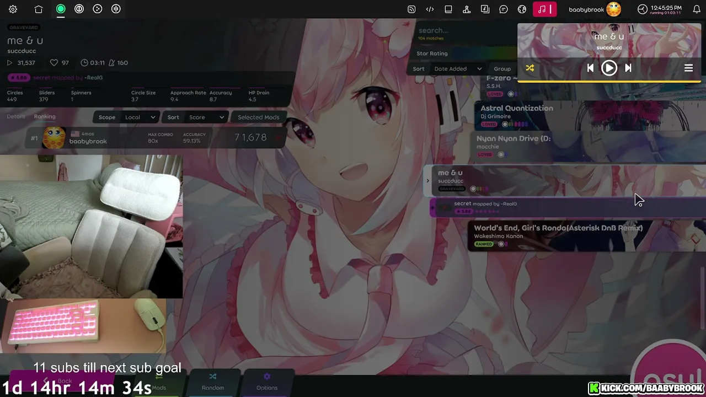The width and height of the screenshot is (706, 397).
Task: Play the track me & u
Action: coord(609,68)
